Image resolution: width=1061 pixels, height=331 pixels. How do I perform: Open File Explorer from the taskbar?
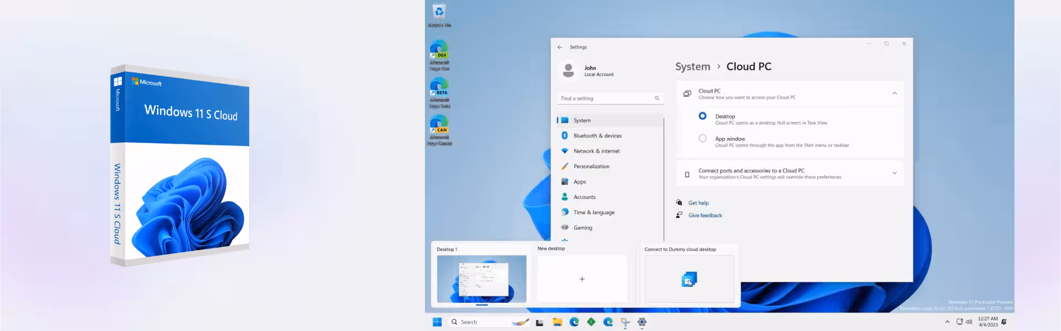pos(557,322)
